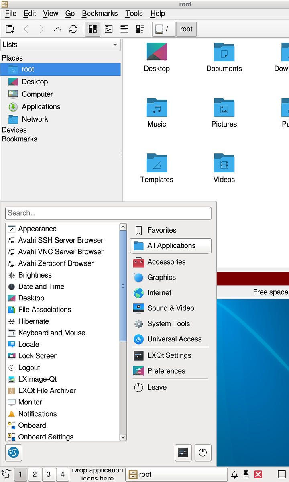Open the Bookmarks menu

click(100, 13)
